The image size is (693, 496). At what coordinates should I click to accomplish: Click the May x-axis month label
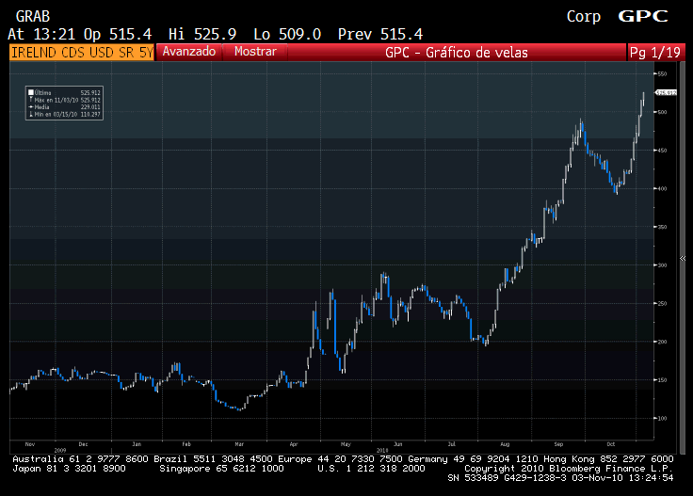point(346,444)
